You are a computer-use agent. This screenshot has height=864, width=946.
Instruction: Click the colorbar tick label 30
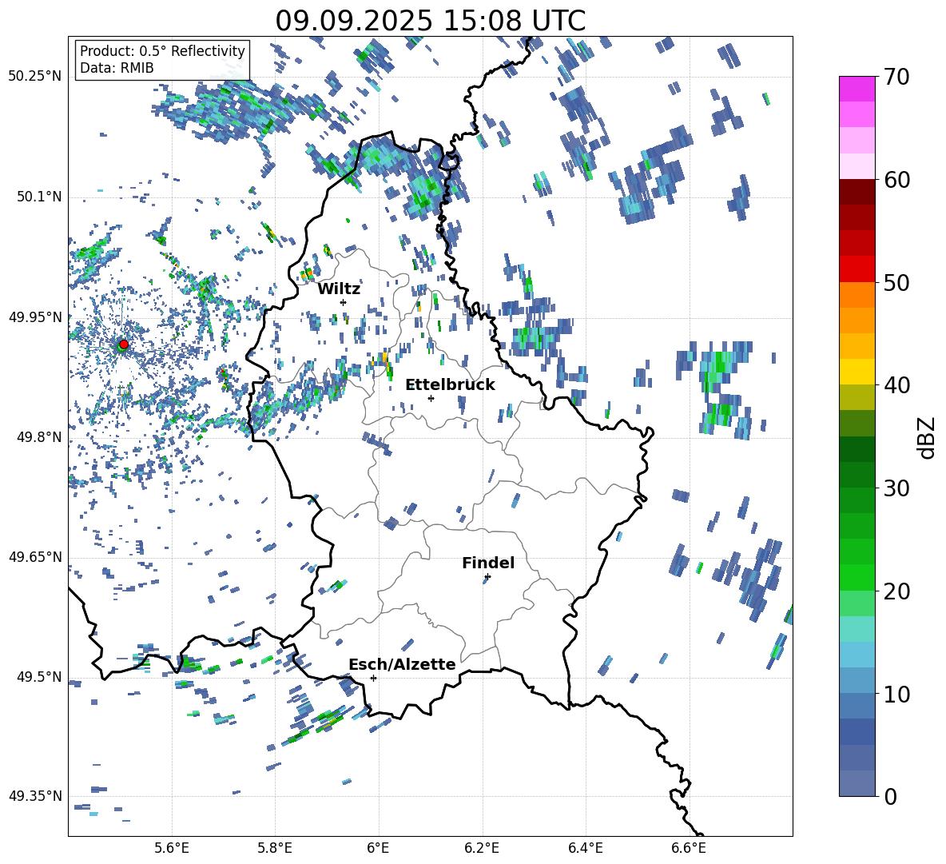point(897,488)
